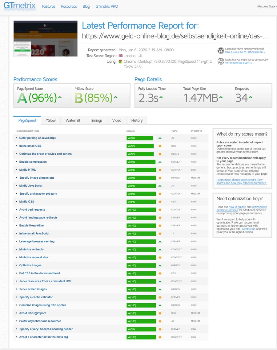Expand the Defer parsing of JavaScript recommendation
Screen dimensions: 277x350
pos(37,138)
